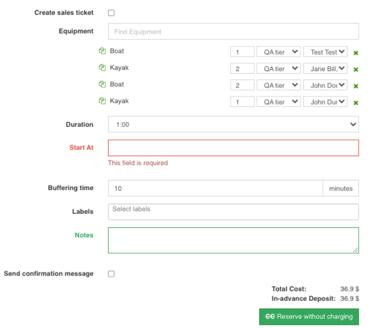Image resolution: width=372 pixels, height=328 pixels.
Task: Tick the Send confirmation message checkbox
Action: [x=111, y=274]
